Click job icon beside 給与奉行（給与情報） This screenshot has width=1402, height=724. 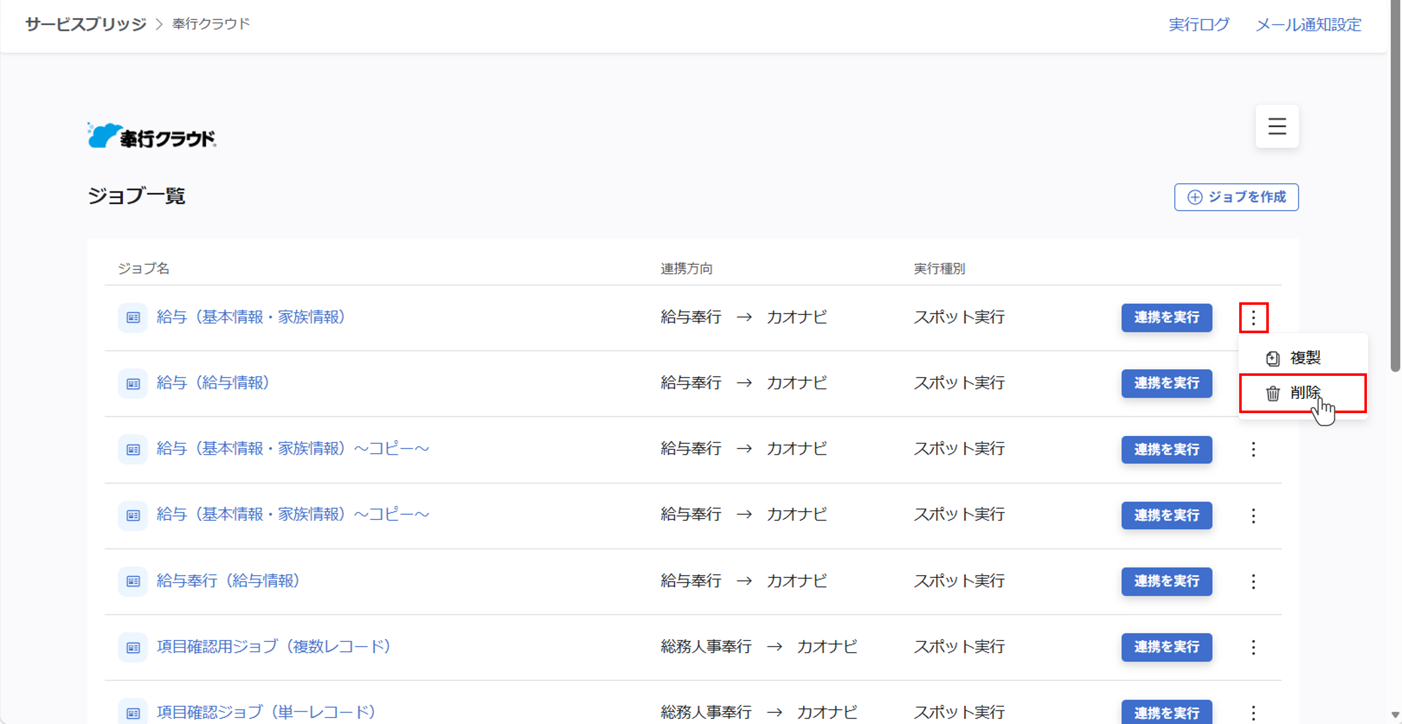[133, 582]
